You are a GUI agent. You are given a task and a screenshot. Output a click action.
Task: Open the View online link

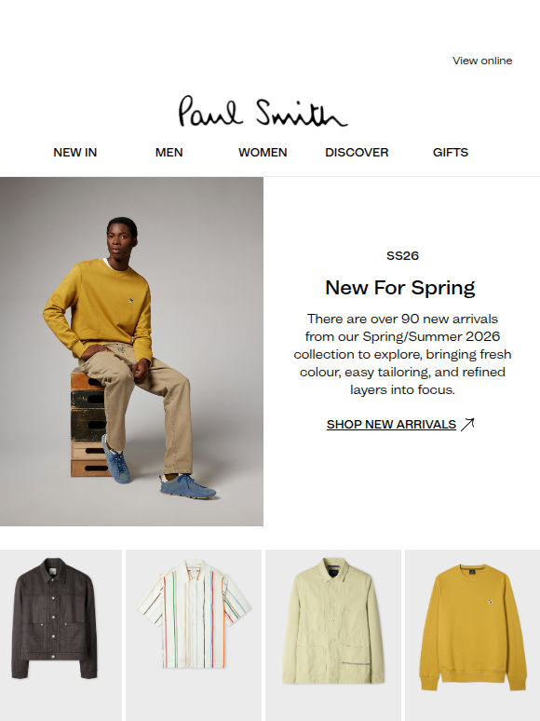(482, 61)
